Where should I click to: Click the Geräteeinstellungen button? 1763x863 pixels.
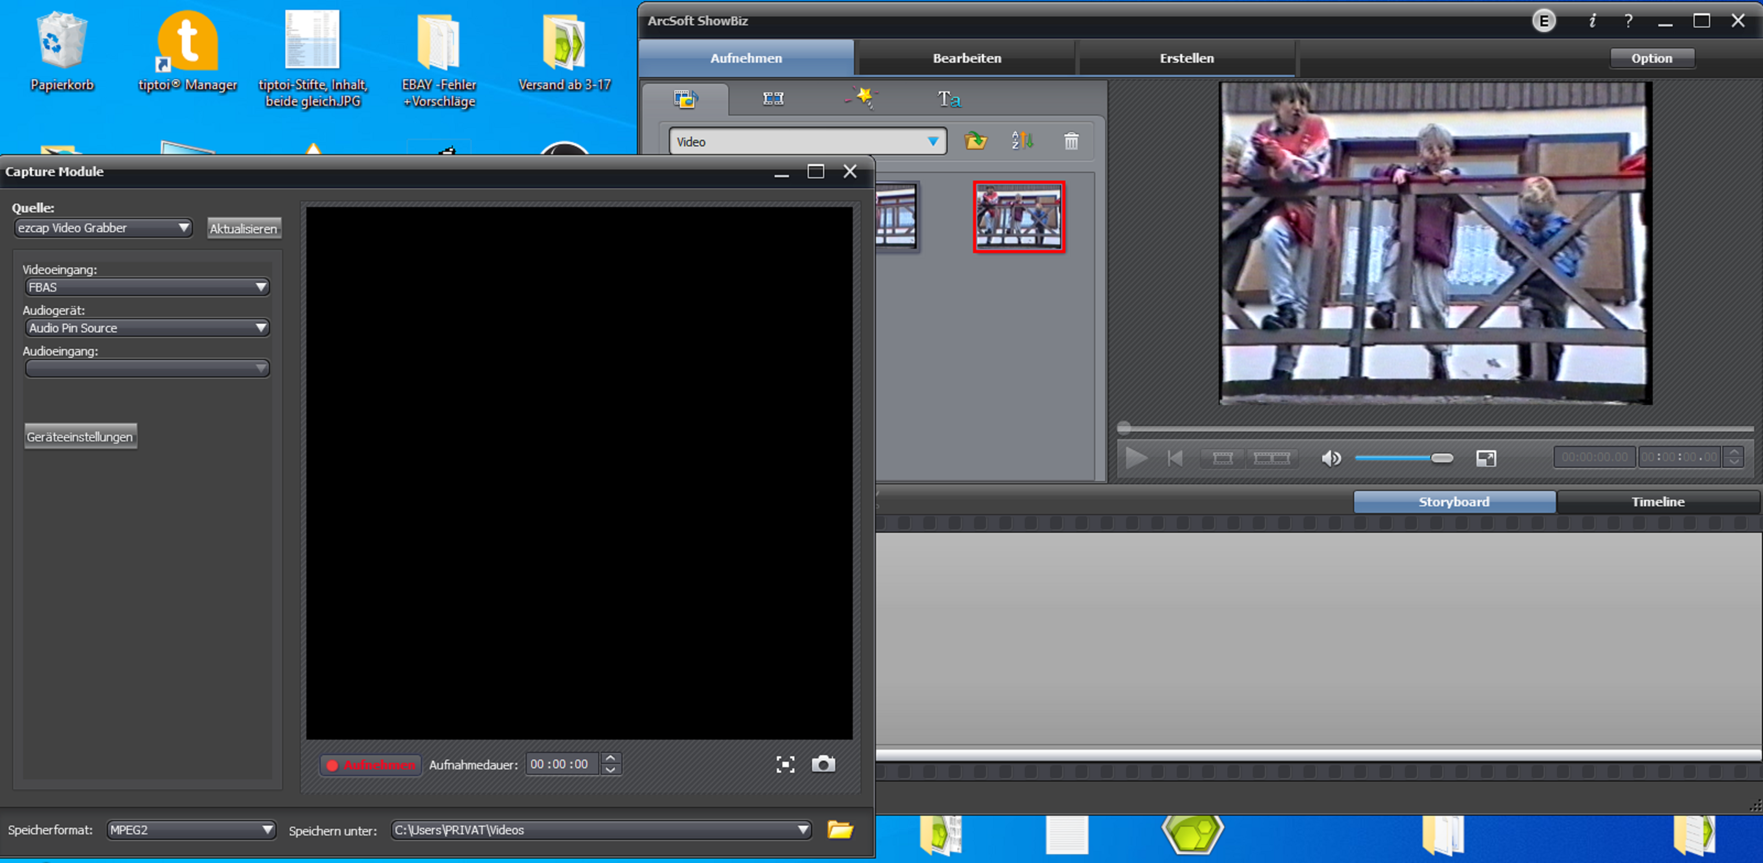tap(80, 436)
